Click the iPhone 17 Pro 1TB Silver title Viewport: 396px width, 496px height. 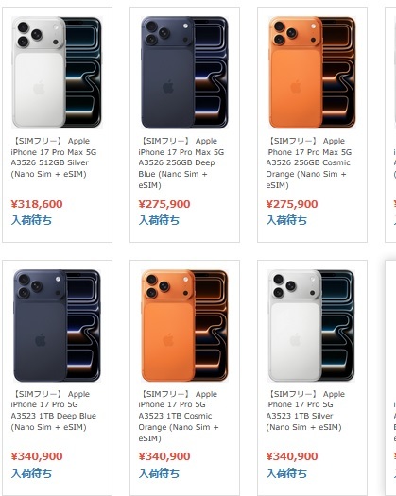305,410
